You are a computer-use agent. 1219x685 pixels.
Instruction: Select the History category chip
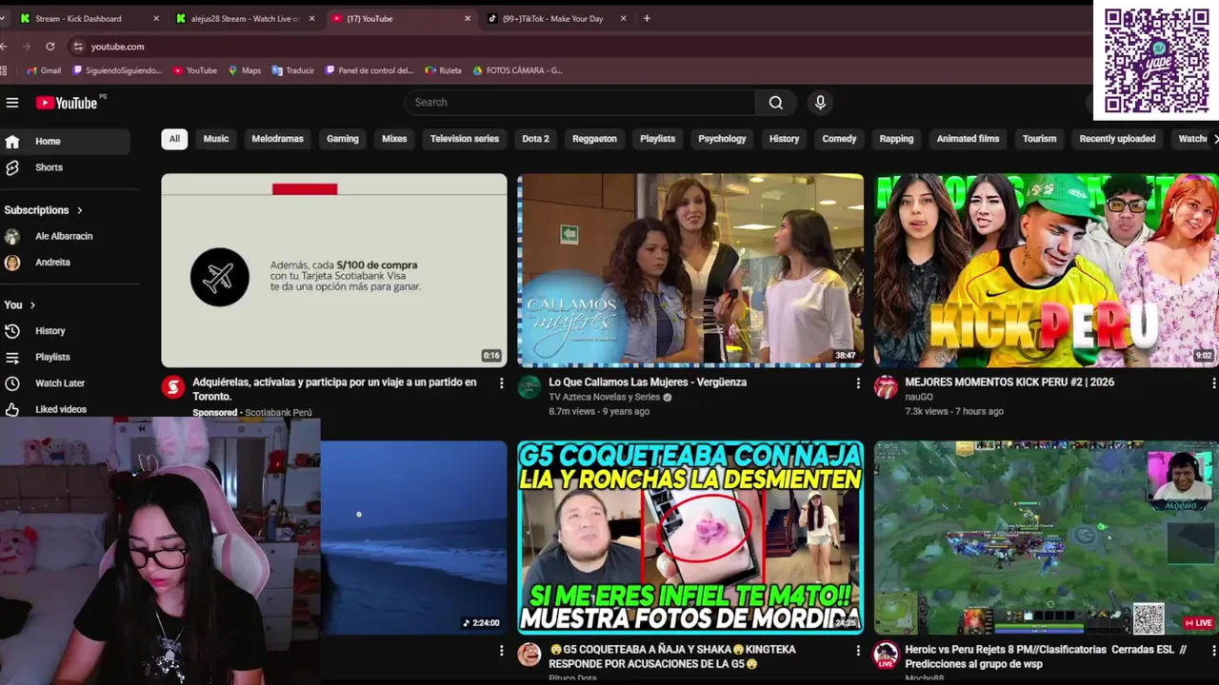(784, 139)
